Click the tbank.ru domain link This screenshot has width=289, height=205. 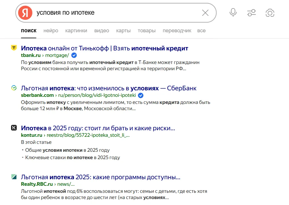(31, 55)
